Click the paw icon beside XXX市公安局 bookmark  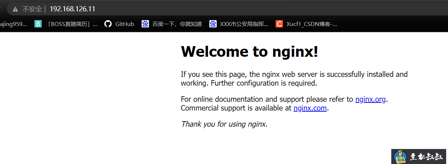[213, 24]
